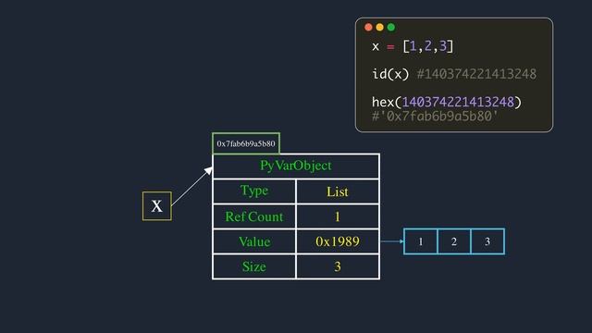The width and height of the screenshot is (592, 333).
Task: Click the 0x7fab6b9a5b80 address tag above table
Action: click(x=246, y=143)
